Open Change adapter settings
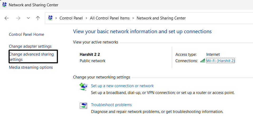The width and height of the screenshot is (253, 119). pyautogui.click(x=30, y=46)
